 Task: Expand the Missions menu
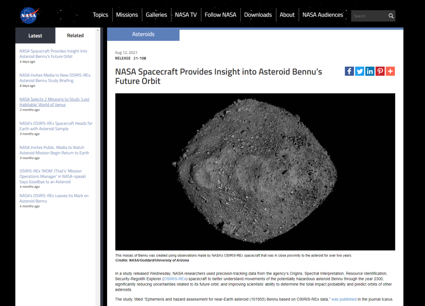tap(127, 15)
